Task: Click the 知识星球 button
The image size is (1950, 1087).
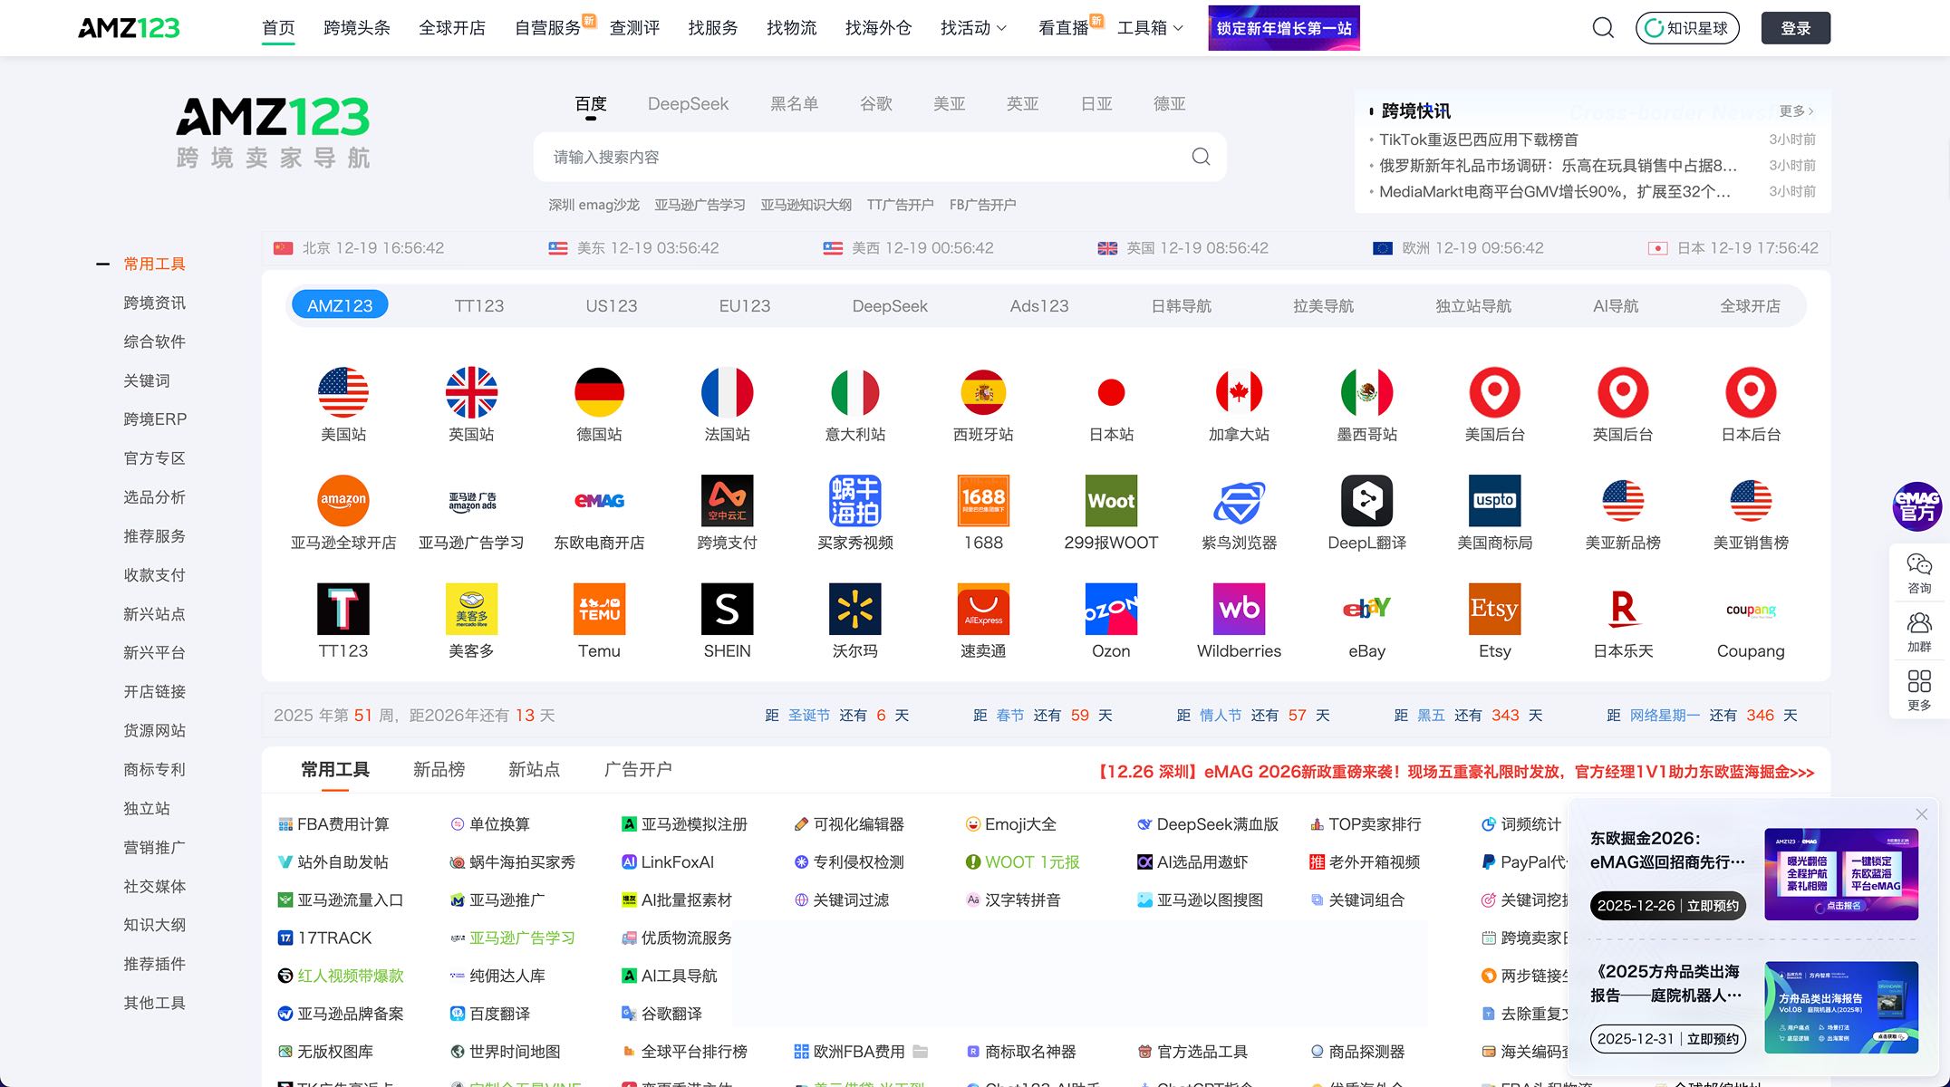Action: [x=1686, y=28]
